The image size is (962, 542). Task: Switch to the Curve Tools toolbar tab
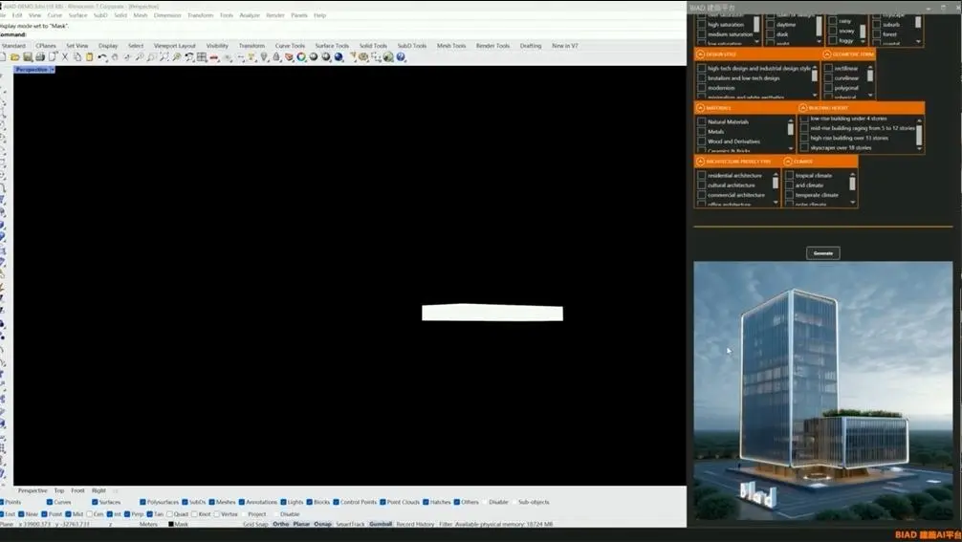click(290, 46)
